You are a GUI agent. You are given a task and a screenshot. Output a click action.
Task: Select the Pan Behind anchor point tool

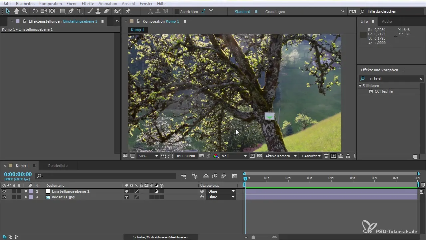coord(52,11)
